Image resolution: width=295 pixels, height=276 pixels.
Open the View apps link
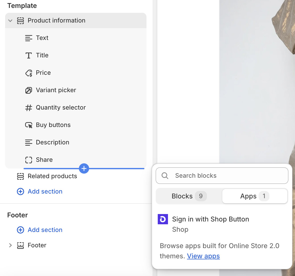(x=203, y=256)
